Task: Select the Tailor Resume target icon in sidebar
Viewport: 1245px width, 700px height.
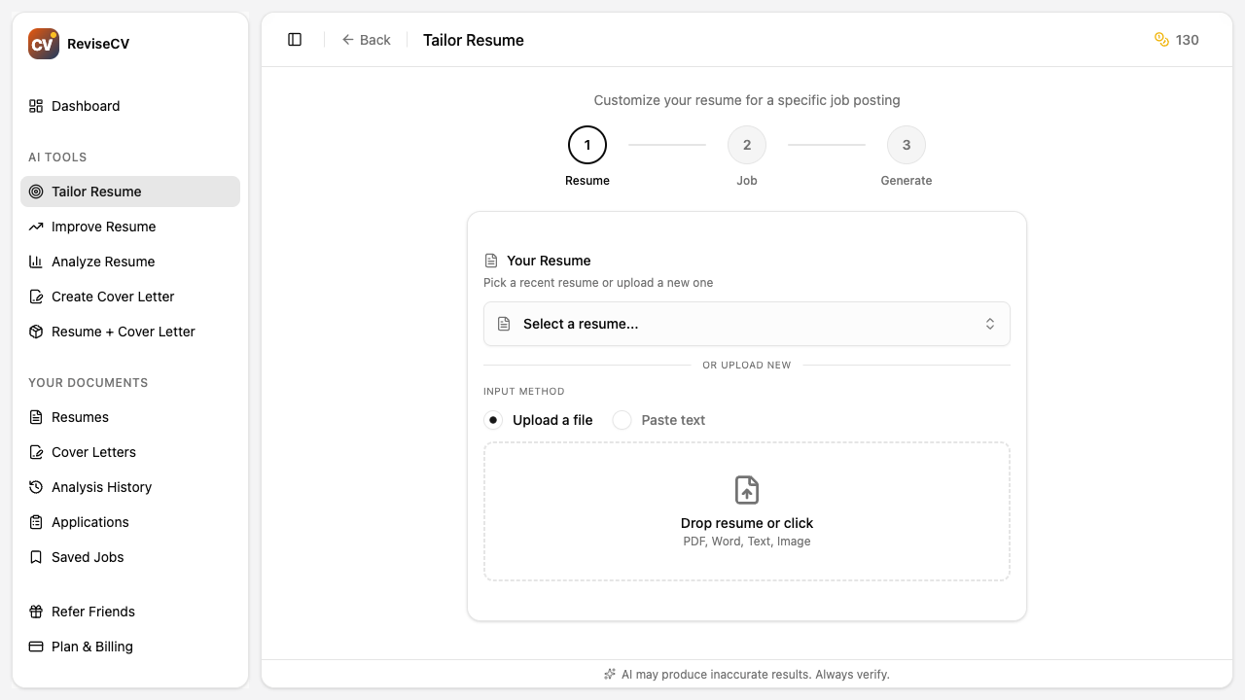Action: pyautogui.click(x=35, y=192)
